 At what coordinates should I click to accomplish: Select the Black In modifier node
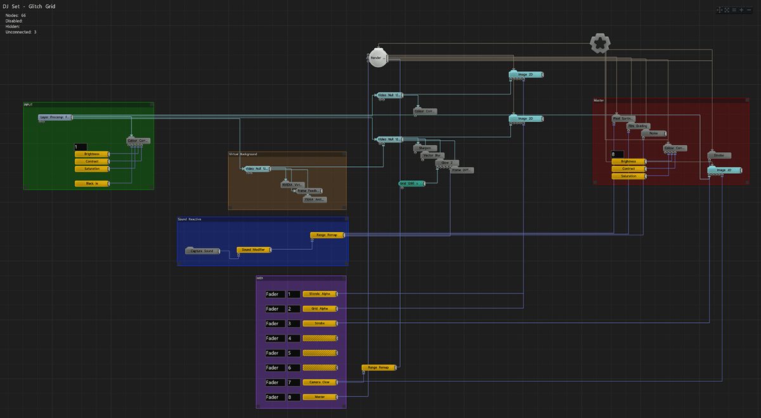click(x=92, y=183)
